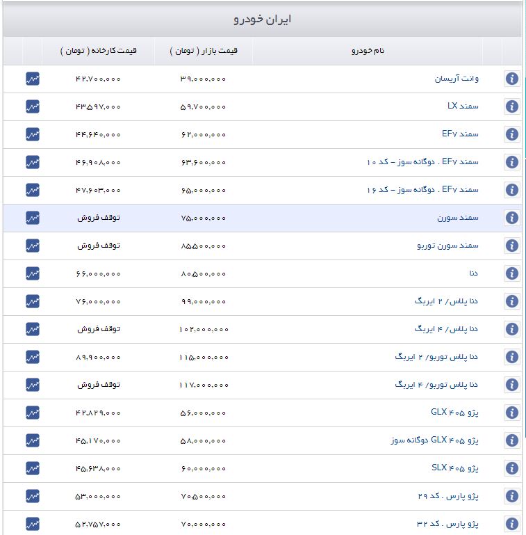Open info icon for سمند سورن row
Image resolution: width=526 pixels, height=535 pixels.
click(x=511, y=218)
